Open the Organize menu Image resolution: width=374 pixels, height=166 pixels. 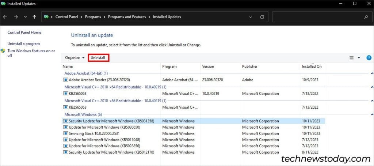(75, 57)
